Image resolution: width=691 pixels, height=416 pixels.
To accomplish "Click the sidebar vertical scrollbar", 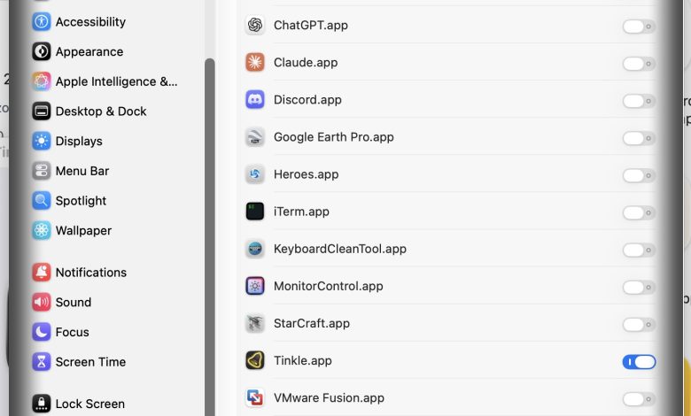I will pos(210,237).
